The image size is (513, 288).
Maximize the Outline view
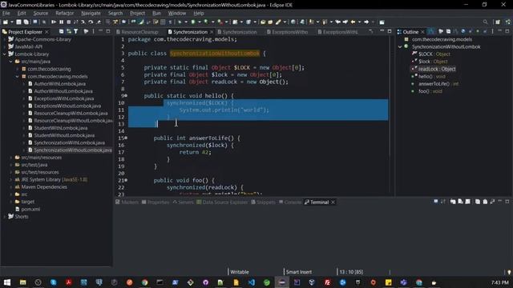tap(507, 31)
